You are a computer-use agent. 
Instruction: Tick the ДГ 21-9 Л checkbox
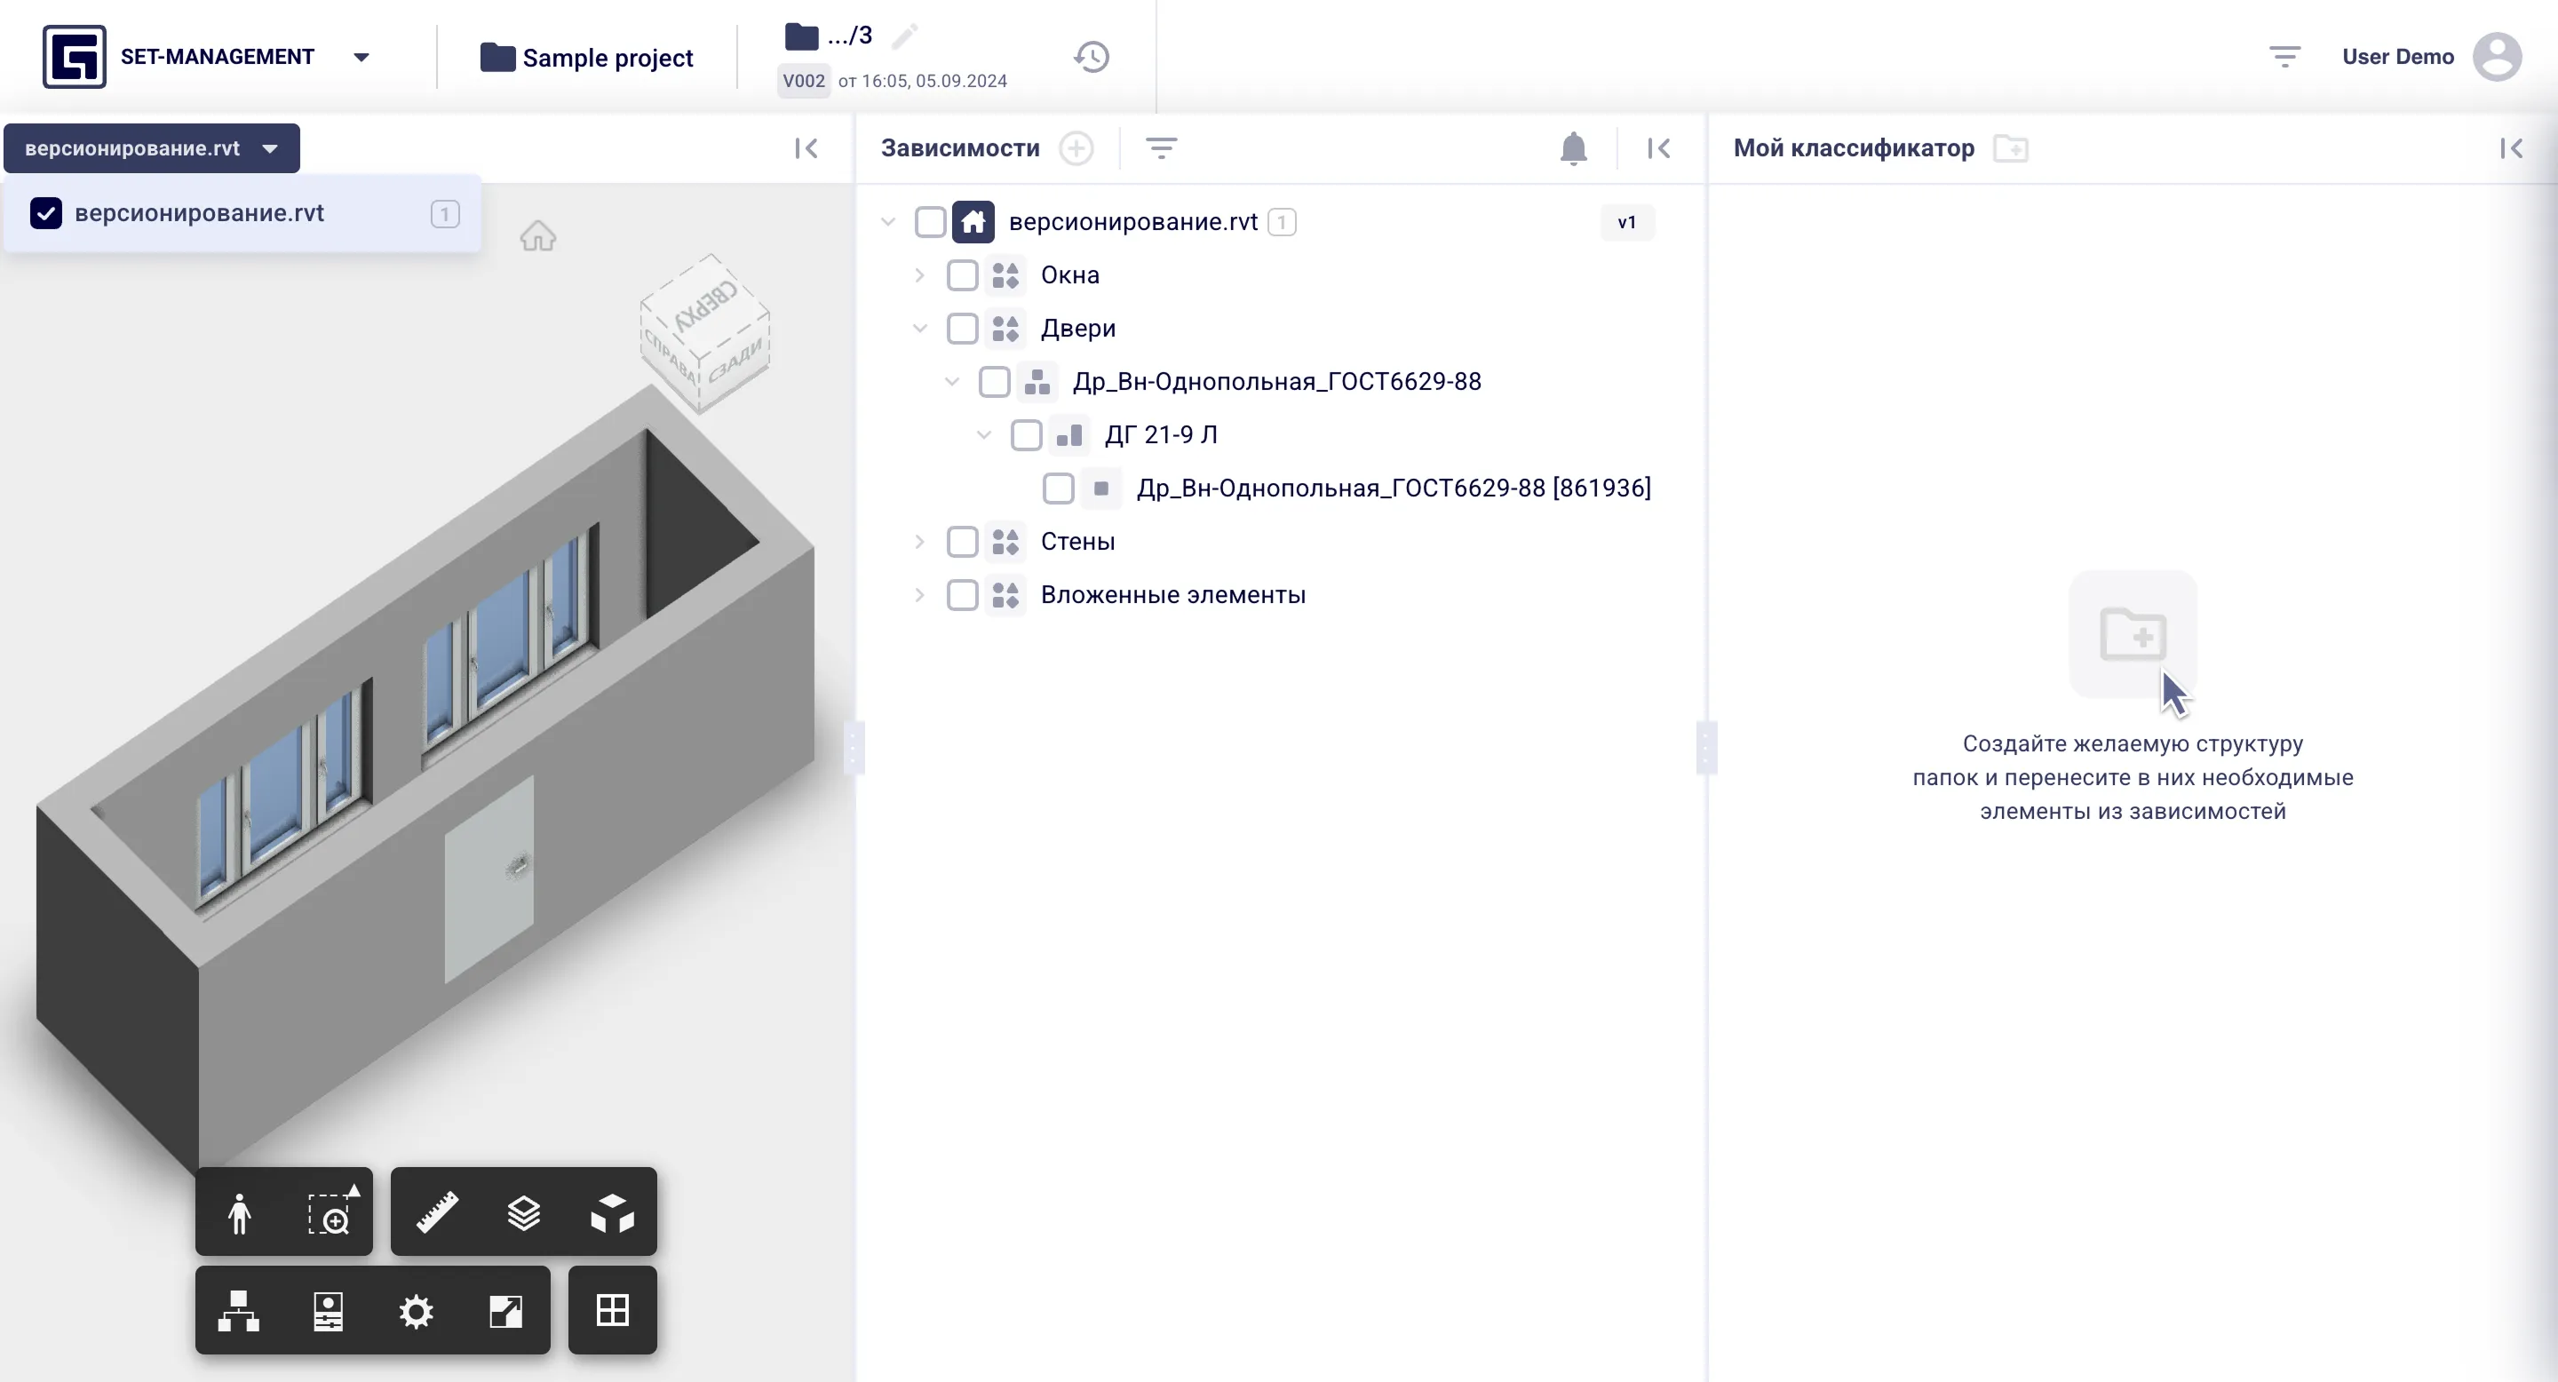1026,435
